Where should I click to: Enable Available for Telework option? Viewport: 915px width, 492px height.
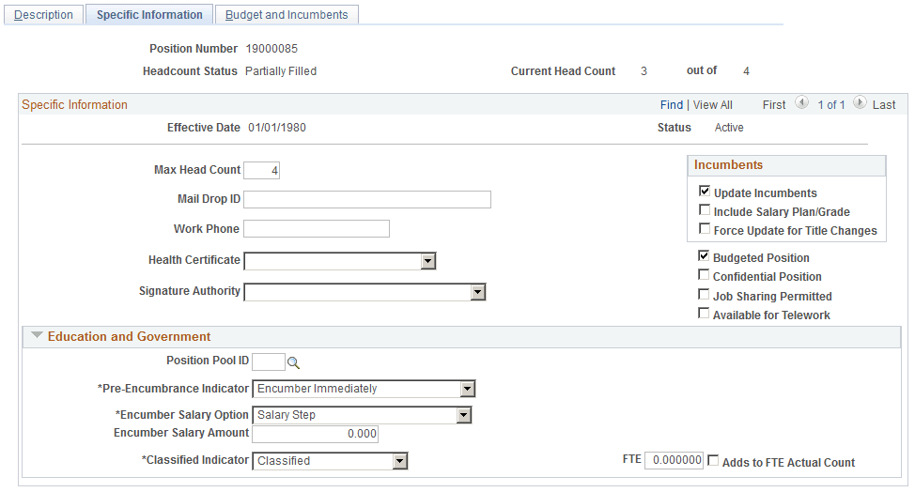705,315
